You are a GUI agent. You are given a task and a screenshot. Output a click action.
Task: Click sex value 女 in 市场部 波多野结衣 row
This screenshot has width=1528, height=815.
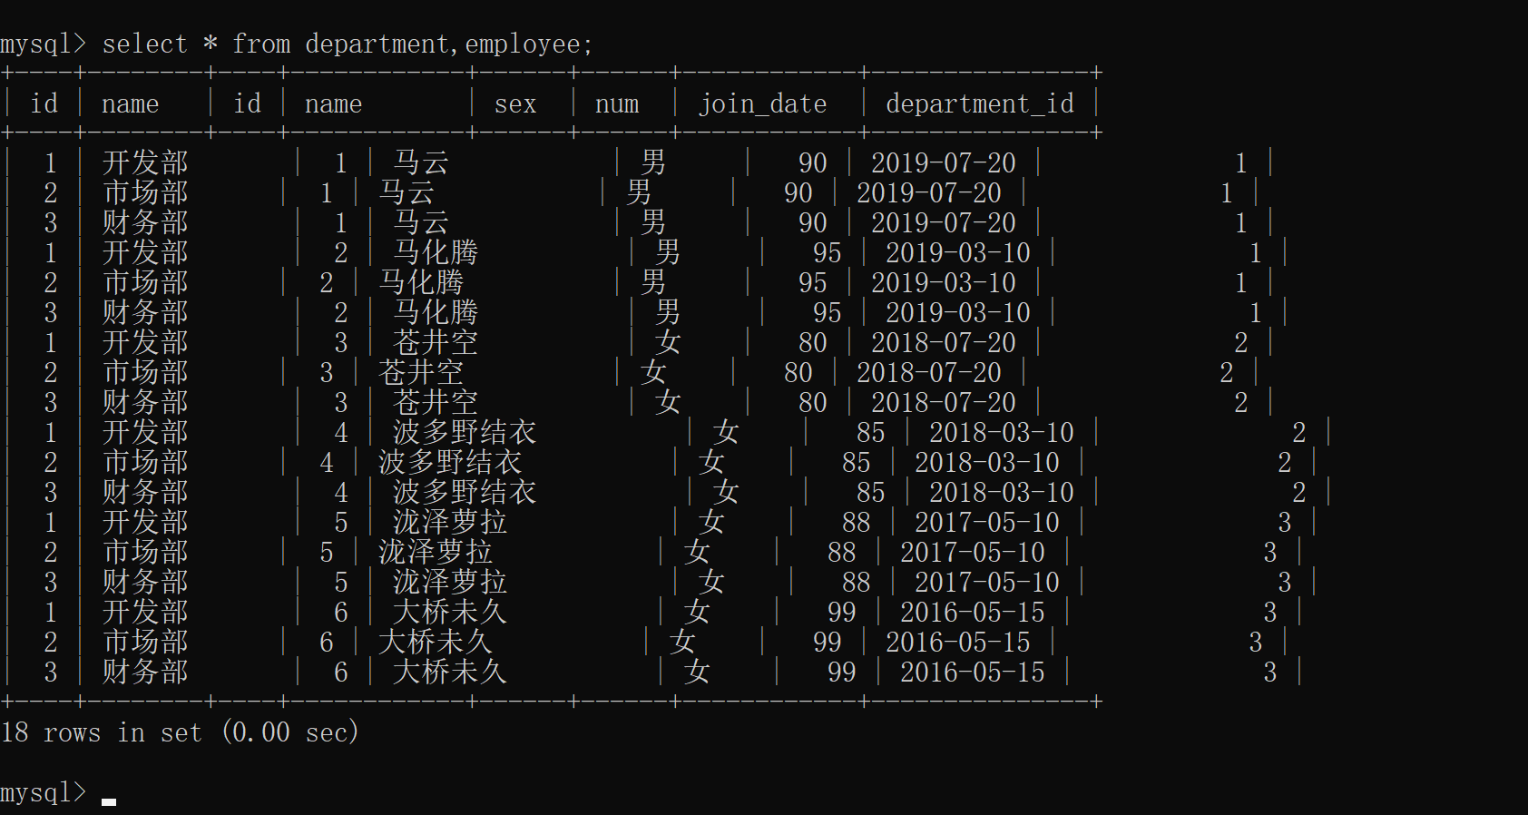pyautogui.click(x=711, y=462)
